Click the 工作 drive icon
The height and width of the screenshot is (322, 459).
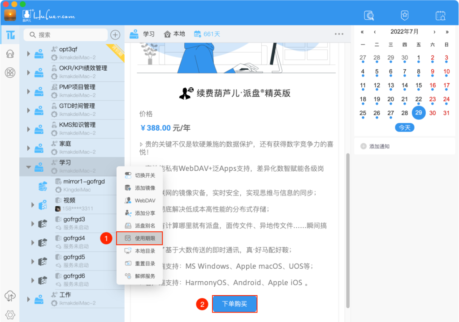[x=39, y=299]
